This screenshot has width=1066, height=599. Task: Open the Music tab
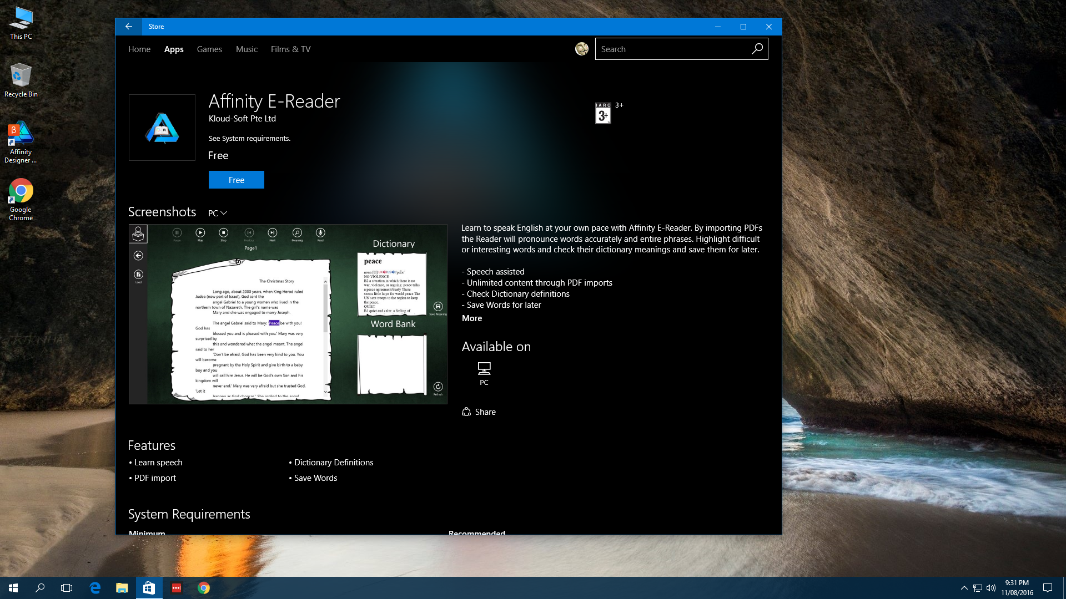[247, 49]
